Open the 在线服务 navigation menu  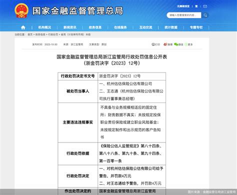pos(120,27)
